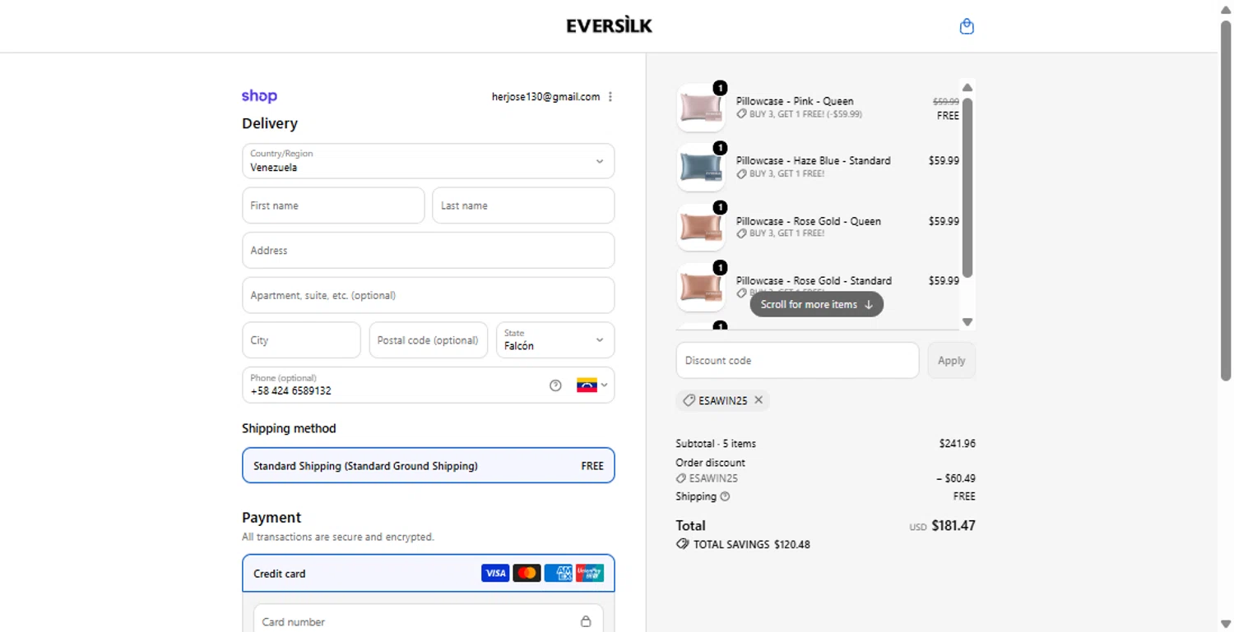Select Credit card payment option
Viewport: 1234px width, 632px height.
point(428,574)
